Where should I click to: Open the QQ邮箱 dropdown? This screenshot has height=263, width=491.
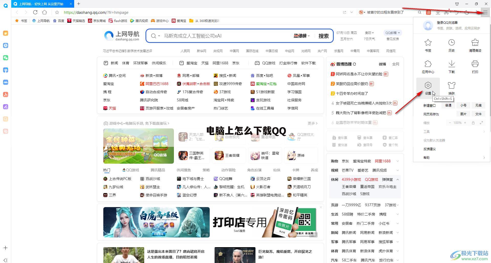(x=393, y=33)
